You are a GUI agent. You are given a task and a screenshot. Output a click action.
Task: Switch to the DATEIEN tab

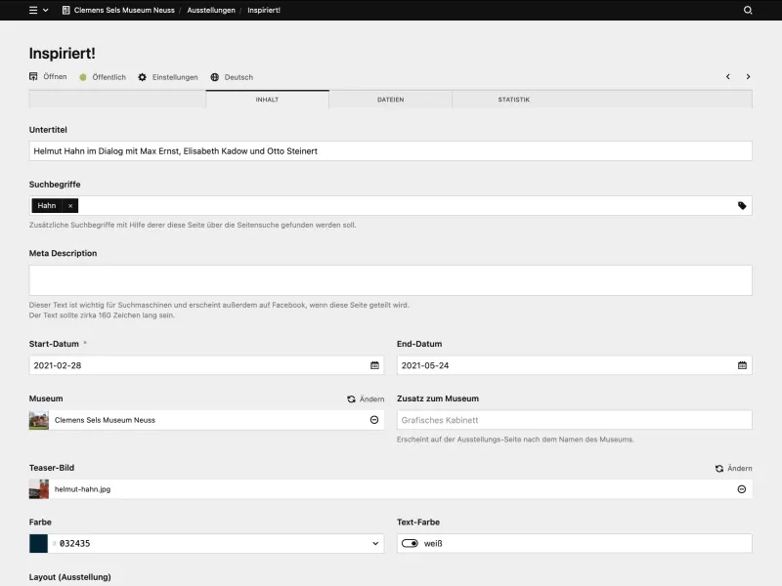[391, 99]
